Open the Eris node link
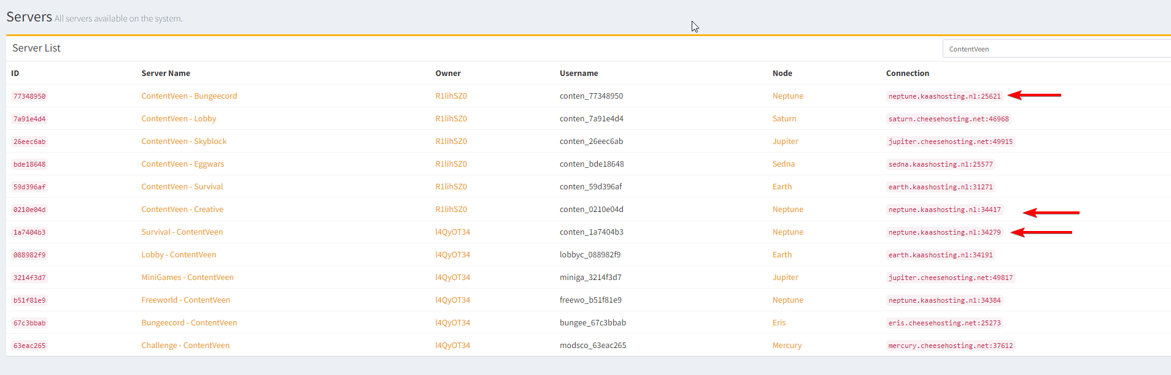 [779, 323]
